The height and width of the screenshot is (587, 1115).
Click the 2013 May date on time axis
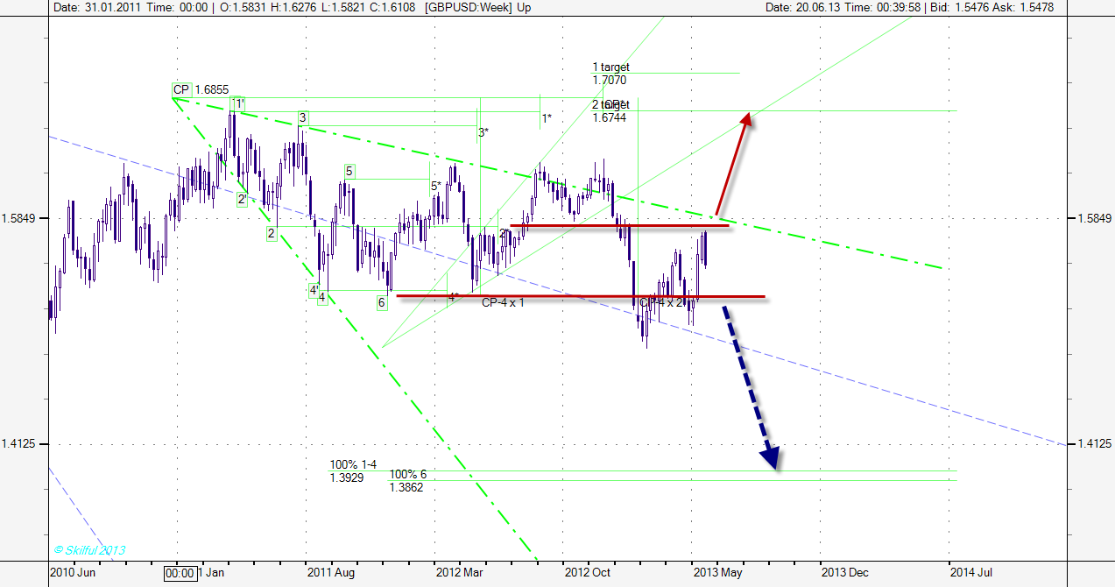pyautogui.click(x=716, y=573)
